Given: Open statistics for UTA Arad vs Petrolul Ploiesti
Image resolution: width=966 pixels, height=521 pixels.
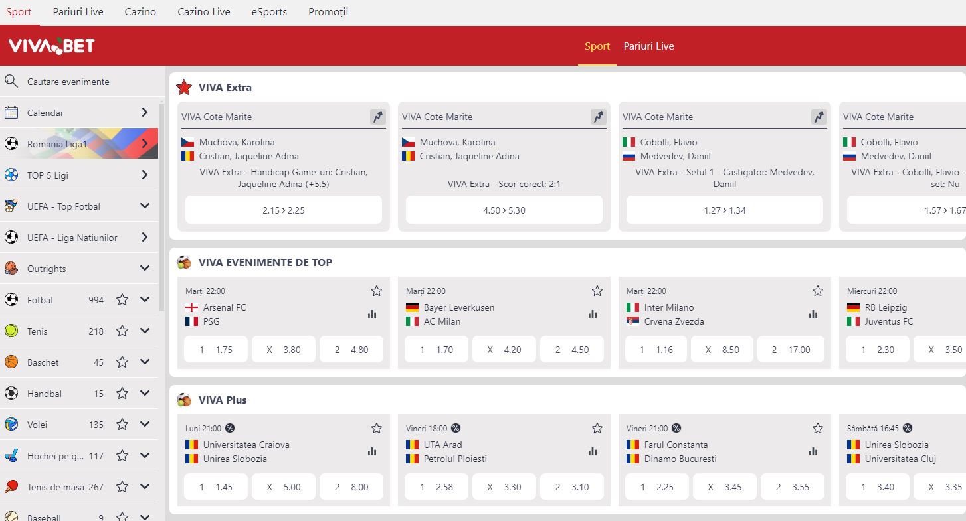Looking at the screenshot, I should [x=593, y=452].
